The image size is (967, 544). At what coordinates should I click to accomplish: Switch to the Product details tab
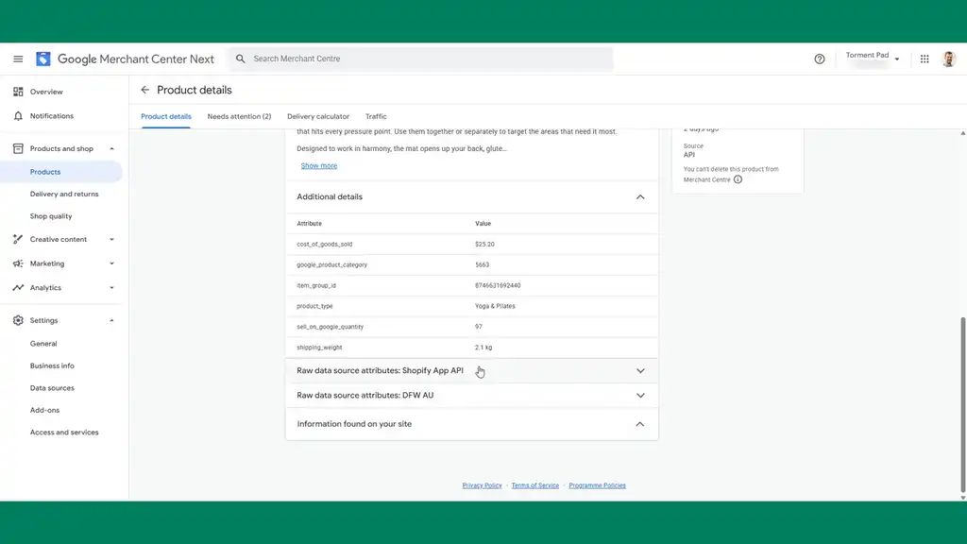(166, 116)
